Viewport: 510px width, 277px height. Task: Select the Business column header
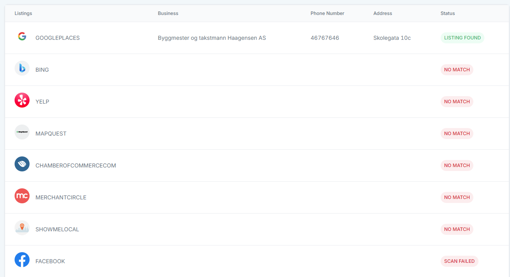pos(168,13)
